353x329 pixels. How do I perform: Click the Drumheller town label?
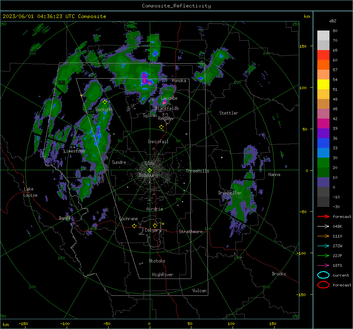230,193
